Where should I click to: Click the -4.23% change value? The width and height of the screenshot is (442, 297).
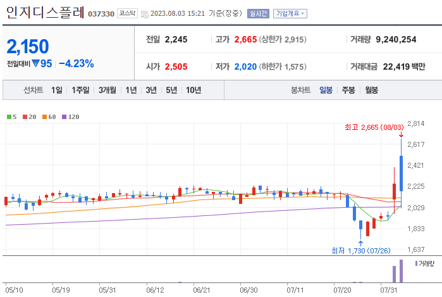coord(76,63)
